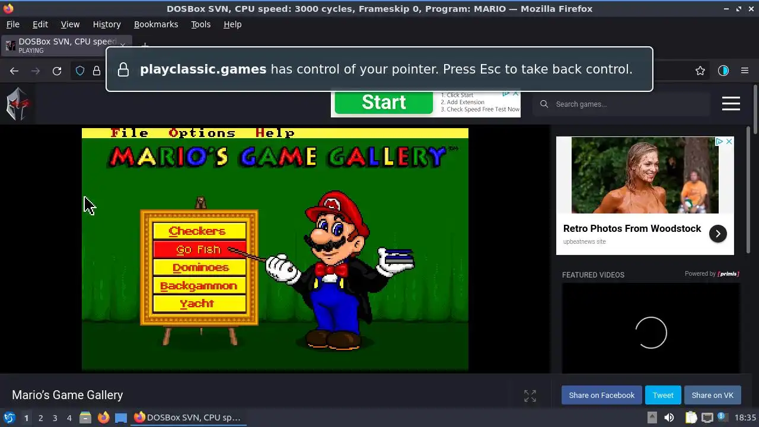This screenshot has width=759, height=427.
Task: Click Share on Facebook button
Action: coord(601,396)
